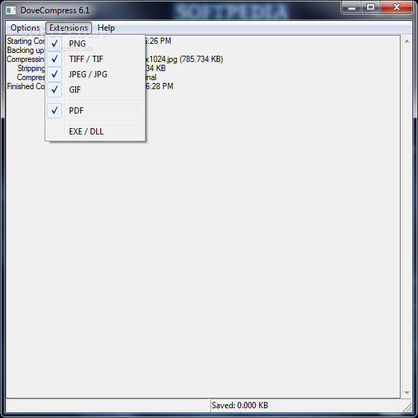Open the Options menu
Screen dimensions: 418x418
[25, 28]
